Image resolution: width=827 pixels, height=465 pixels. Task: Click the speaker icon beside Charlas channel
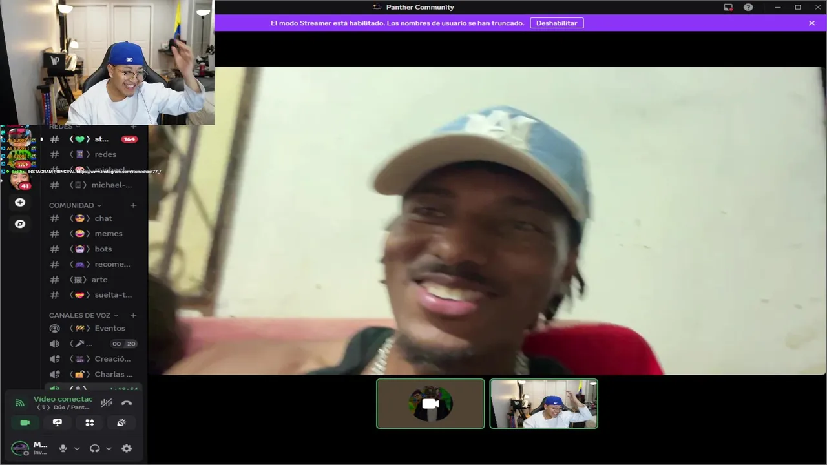click(x=55, y=374)
